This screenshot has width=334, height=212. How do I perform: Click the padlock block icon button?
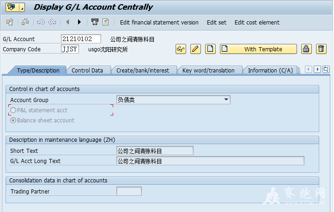pos(306,49)
